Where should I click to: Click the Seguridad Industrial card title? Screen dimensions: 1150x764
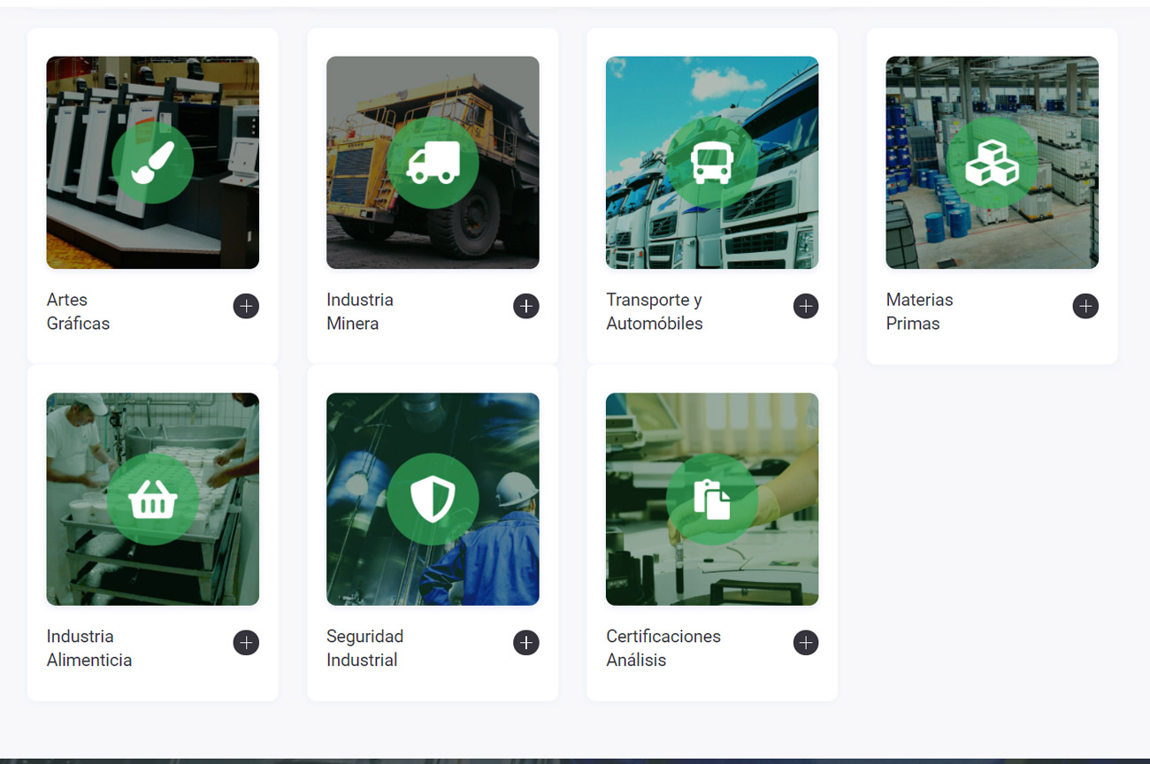[364, 648]
